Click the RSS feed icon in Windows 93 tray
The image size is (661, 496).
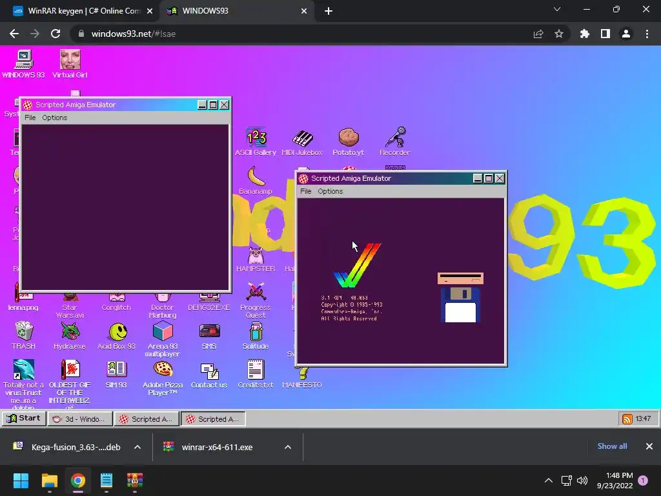coord(627,418)
